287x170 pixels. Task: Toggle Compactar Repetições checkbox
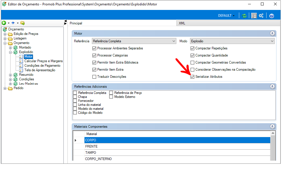click(x=192, y=48)
